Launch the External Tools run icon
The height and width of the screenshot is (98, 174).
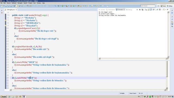click(66, 6)
